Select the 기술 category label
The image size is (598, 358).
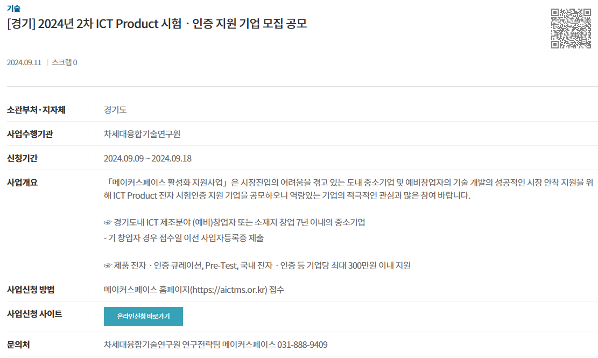(x=14, y=9)
